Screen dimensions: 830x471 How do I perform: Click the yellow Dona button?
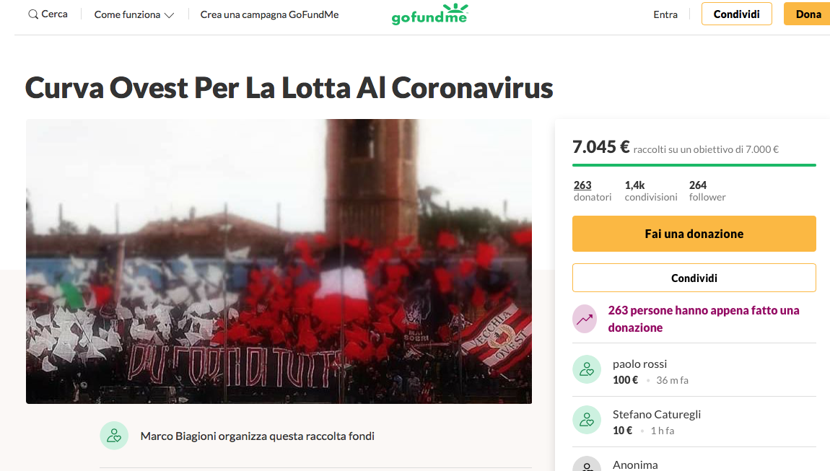click(x=808, y=14)
